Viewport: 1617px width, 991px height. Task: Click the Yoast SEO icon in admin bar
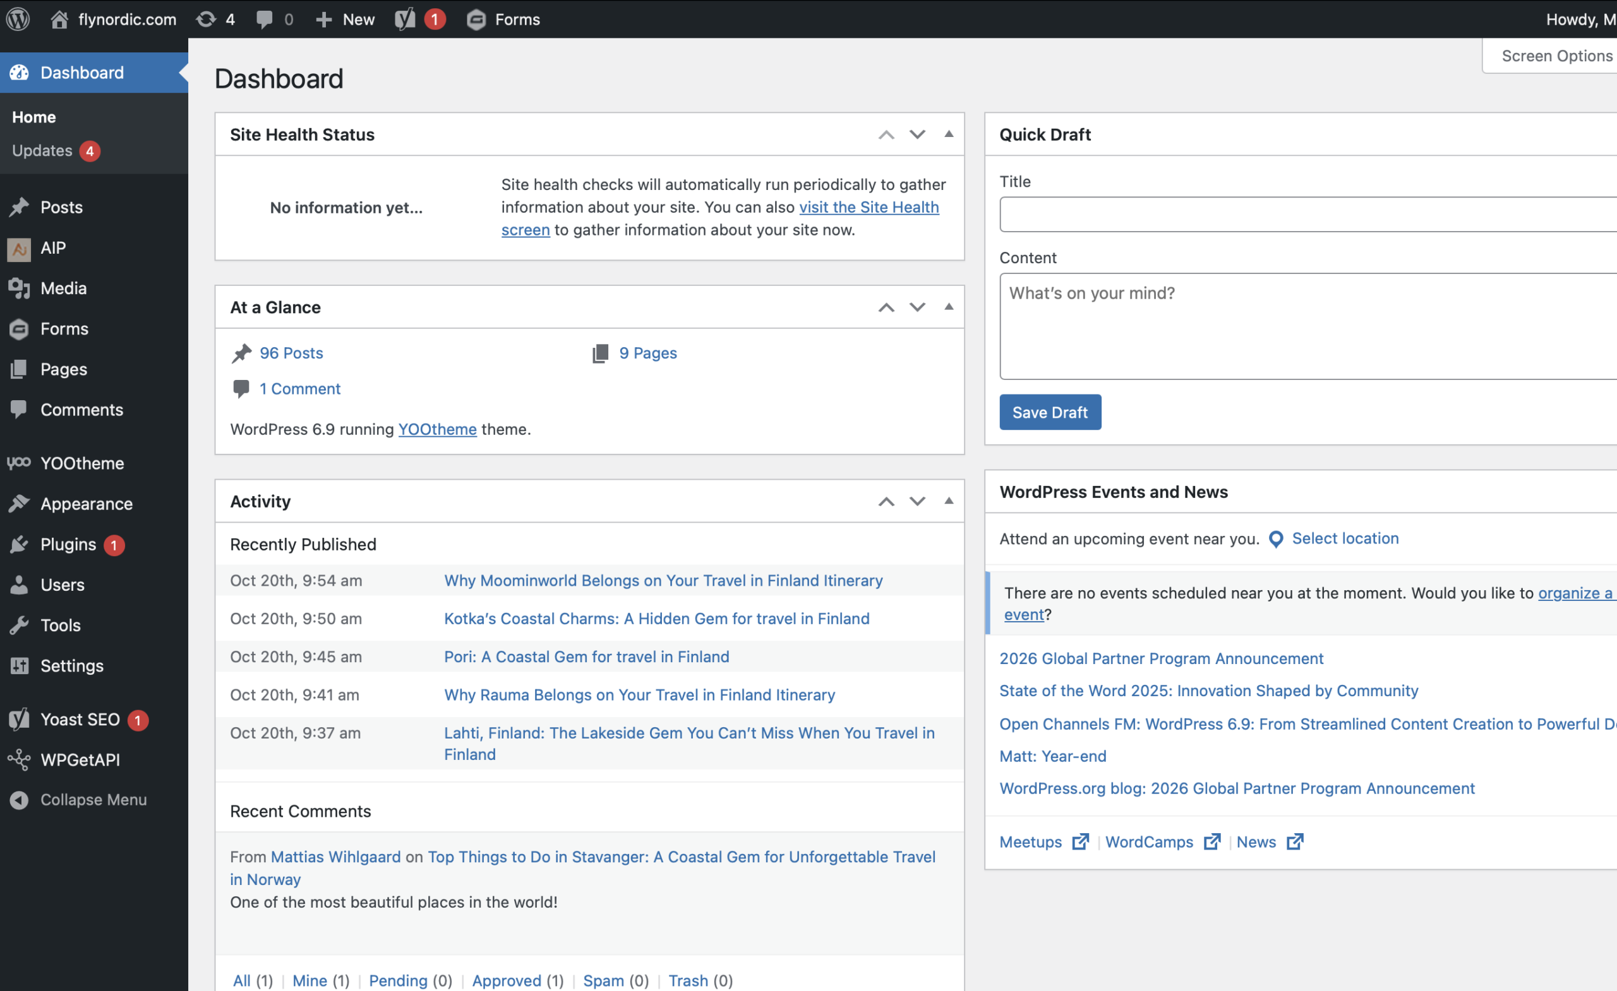(406, 19)
